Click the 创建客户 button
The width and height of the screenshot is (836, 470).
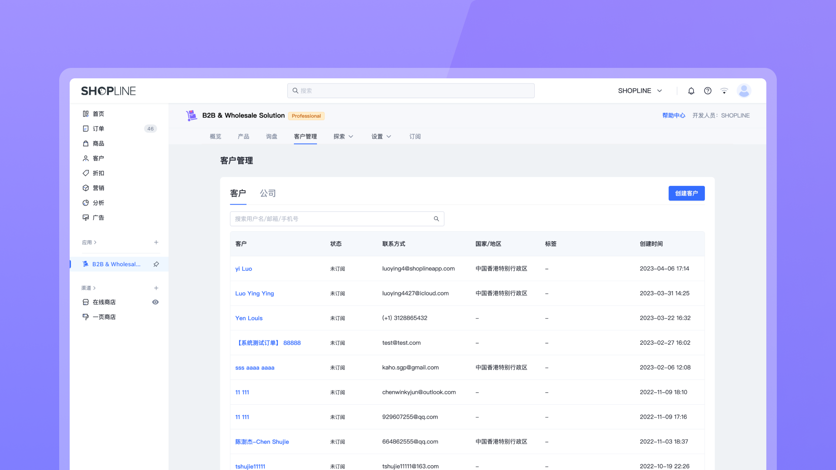(x=686, y=193)
